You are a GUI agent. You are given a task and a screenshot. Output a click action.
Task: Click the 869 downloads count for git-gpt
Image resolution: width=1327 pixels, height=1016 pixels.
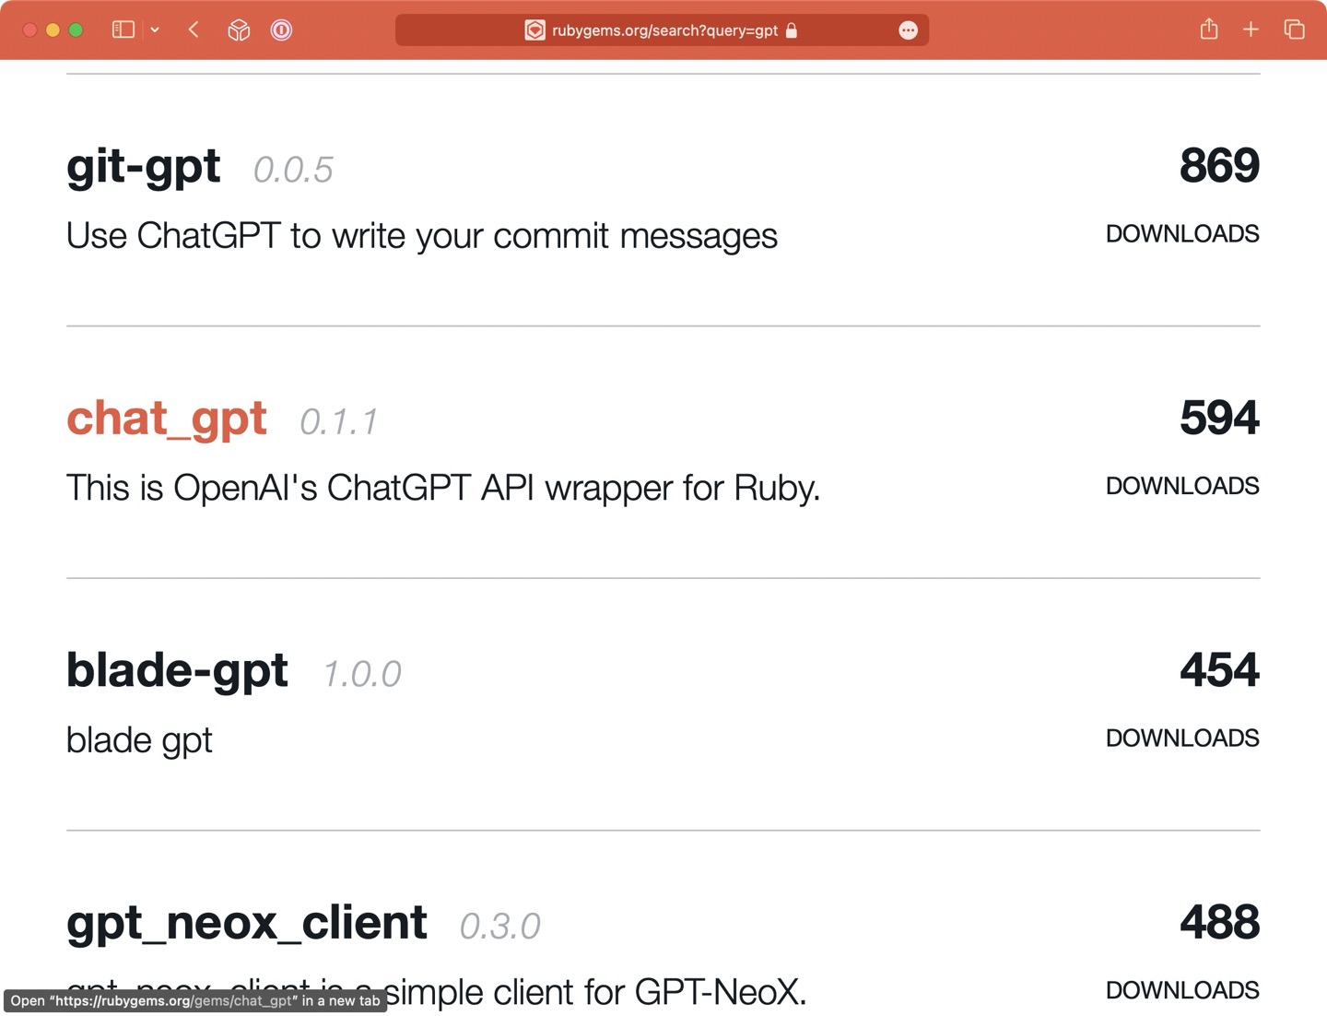pos(1218,166)
